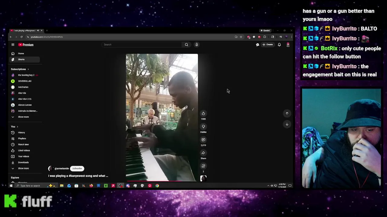
Task: Open Firefox from the taskbar
Action: click(91, 186)
